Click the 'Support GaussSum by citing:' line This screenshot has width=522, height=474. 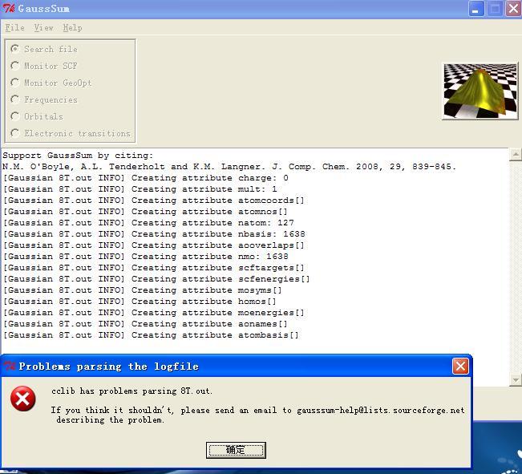tap(78, 156)
